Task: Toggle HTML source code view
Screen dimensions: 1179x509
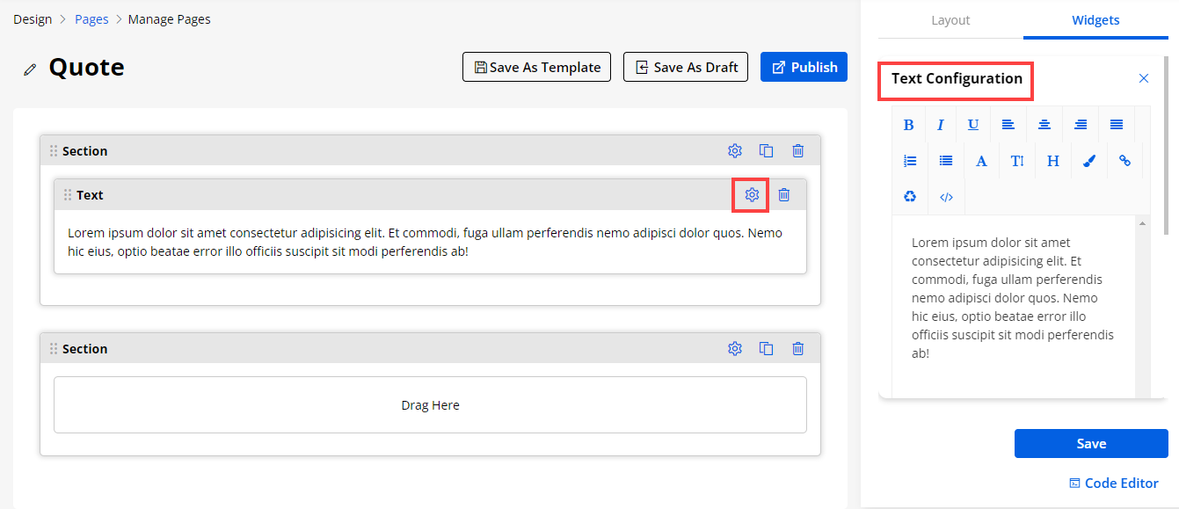Action: tap(946, 197)
